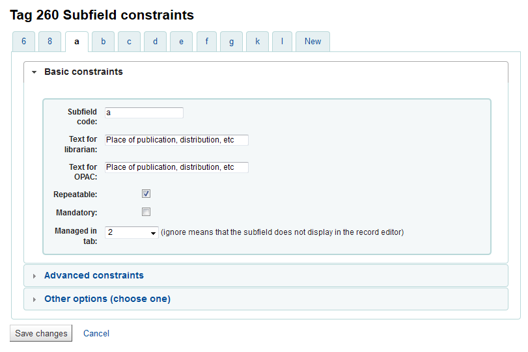Uncheck the Repeatable checkbox
The image size is (528, 352).
pos(146,194)
